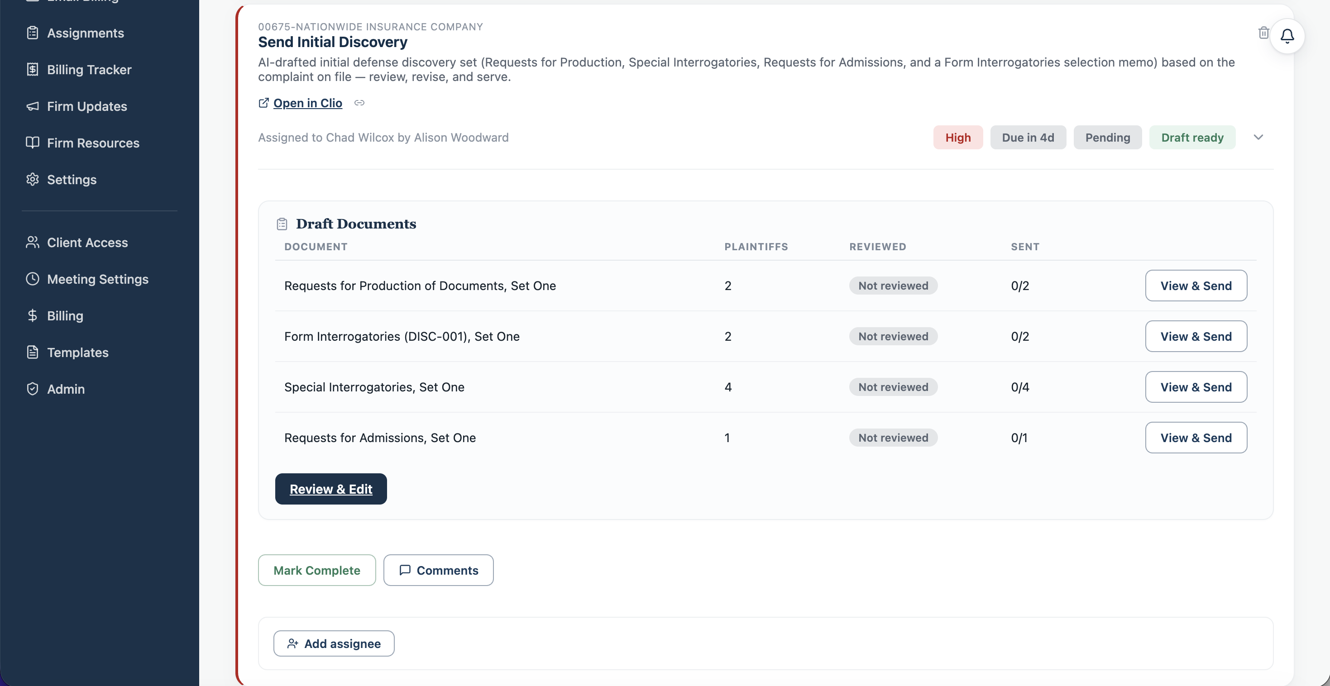This screenshot has width=1330, height=686.
Task: Select the Send Initial Discovery title
Action: [332, 42]
